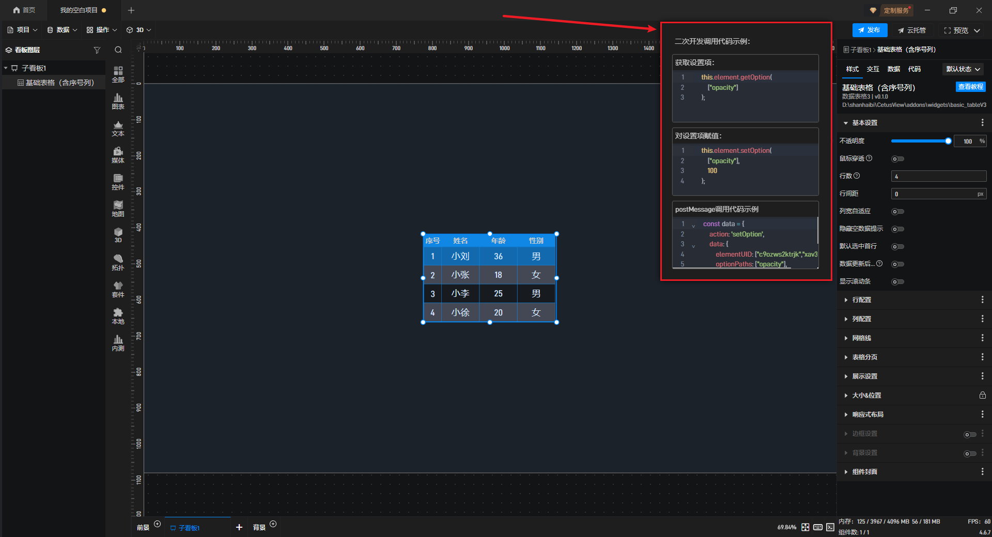This screenshot has width=992, height=537.
Task: Open the 控件 controls component category
Action: [x=118, y=182]
